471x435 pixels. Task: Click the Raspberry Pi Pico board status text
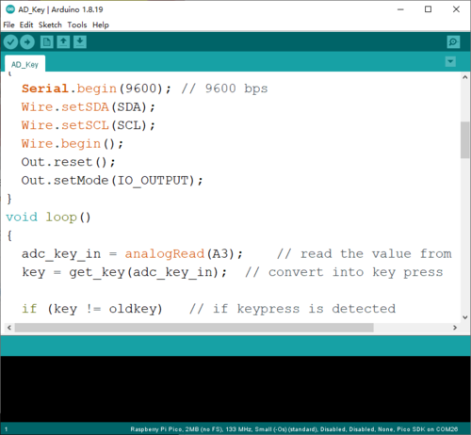[x=294, y=429]
